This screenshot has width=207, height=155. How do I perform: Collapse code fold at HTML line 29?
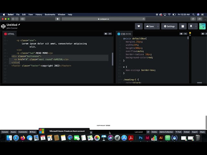pos(7,66)
